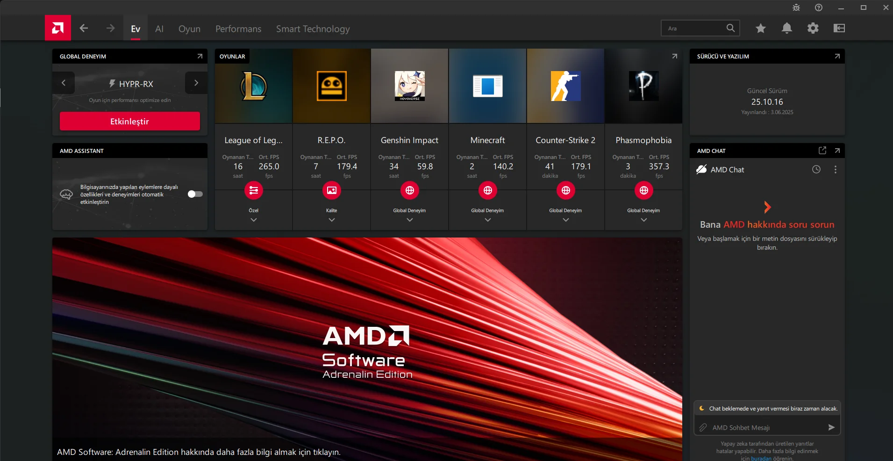
Task: Click League of Legends Özel profile icon
Action: [254, 190]
